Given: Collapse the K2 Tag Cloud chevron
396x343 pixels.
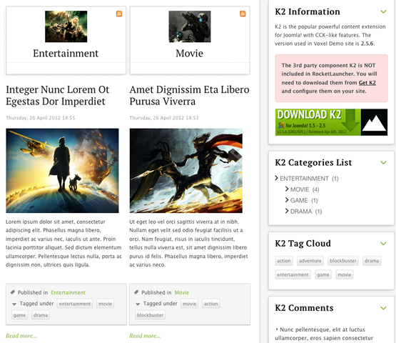Looking at the screenshot, I should 383,244.
